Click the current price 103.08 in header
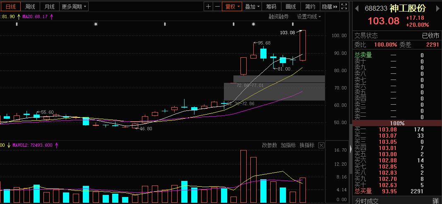Screen dimensions: 442x204 tap(384, 21)
